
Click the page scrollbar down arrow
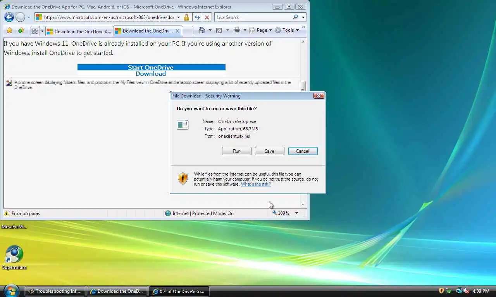(x=303, y=204)
